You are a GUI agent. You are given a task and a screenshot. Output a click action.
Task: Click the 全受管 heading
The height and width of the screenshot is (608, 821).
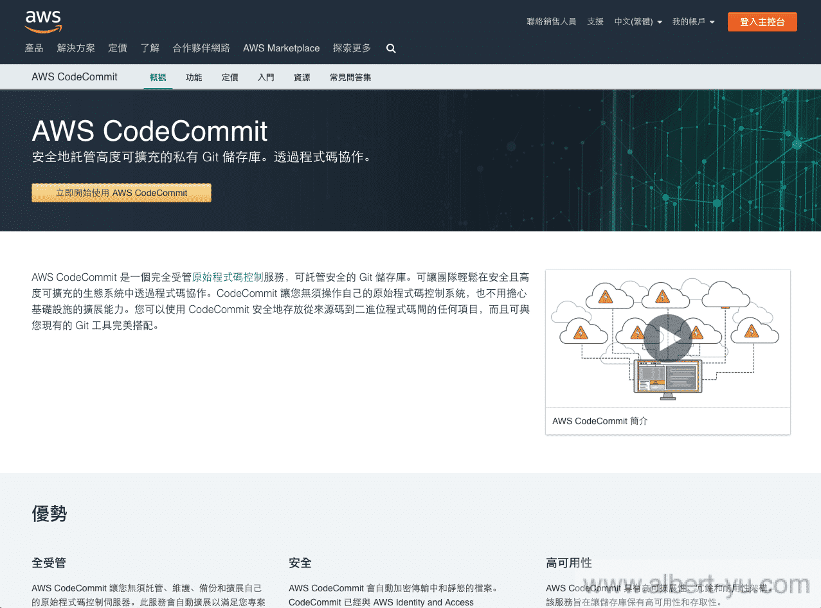[x=49, y=563]
